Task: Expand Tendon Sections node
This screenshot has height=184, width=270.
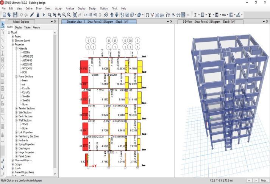Action: point(17,108)
